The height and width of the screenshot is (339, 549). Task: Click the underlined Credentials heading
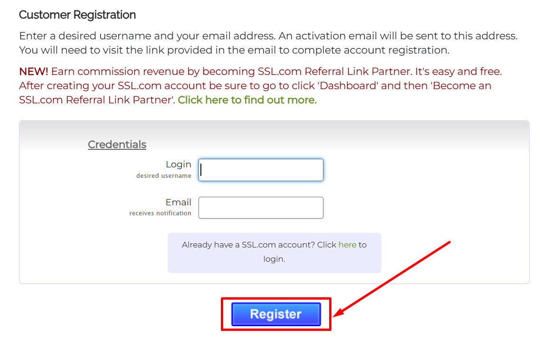tap(117, 145)
